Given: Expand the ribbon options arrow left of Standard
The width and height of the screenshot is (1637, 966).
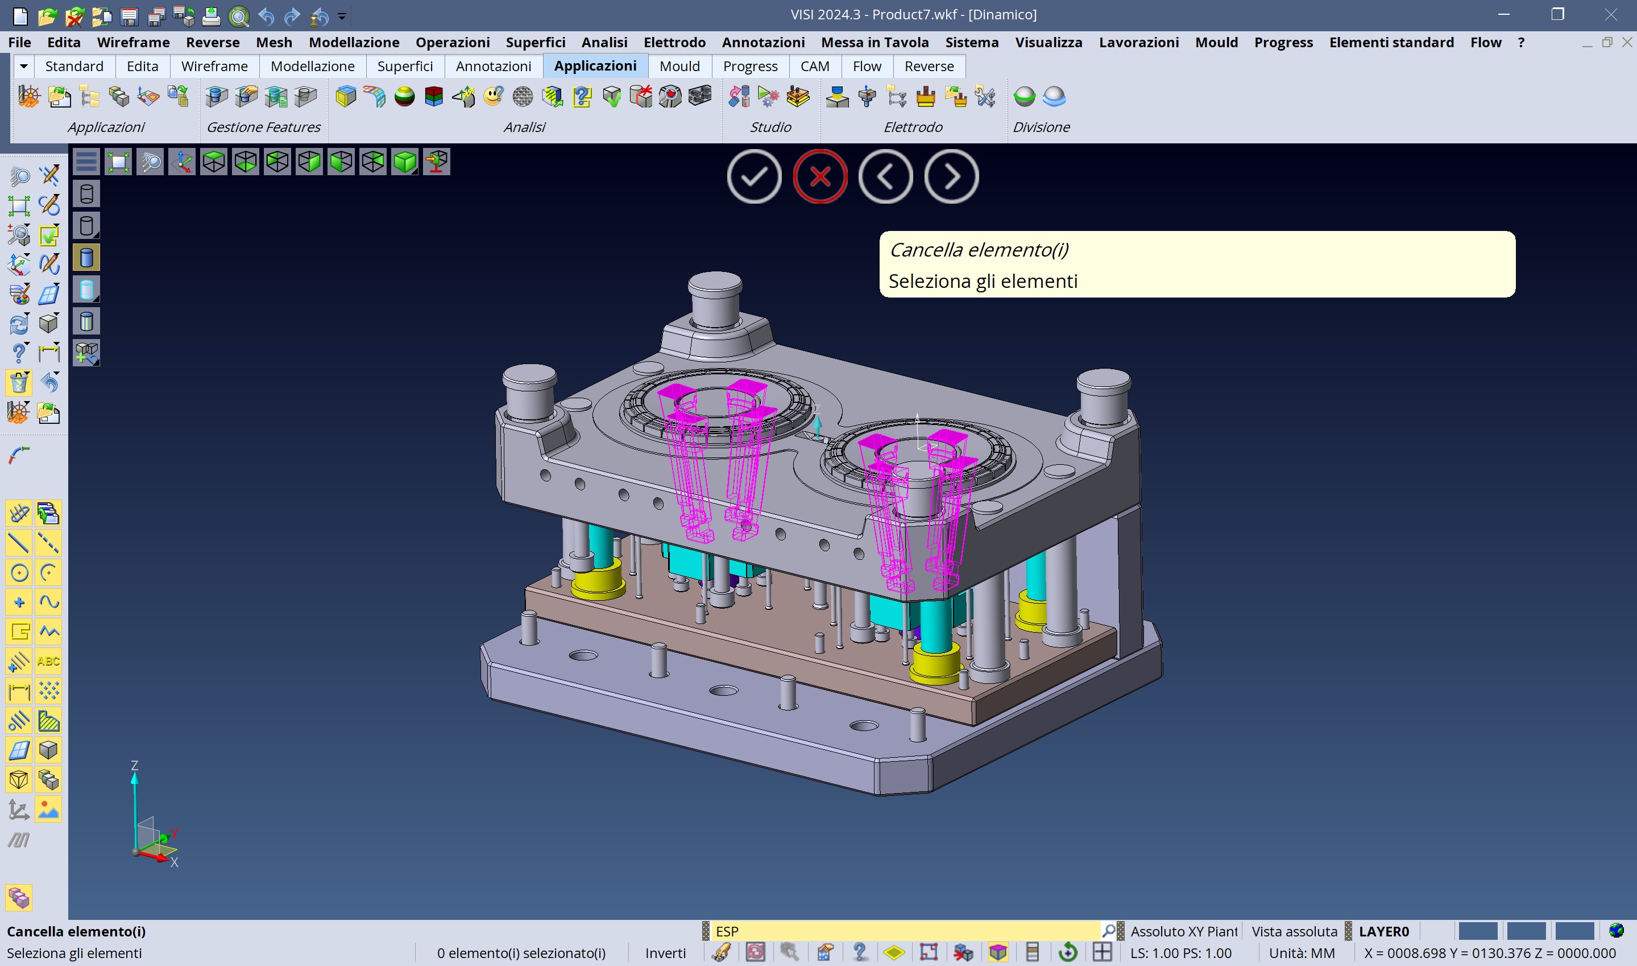Looking at the screenshot, I should (x=23, y=67).
